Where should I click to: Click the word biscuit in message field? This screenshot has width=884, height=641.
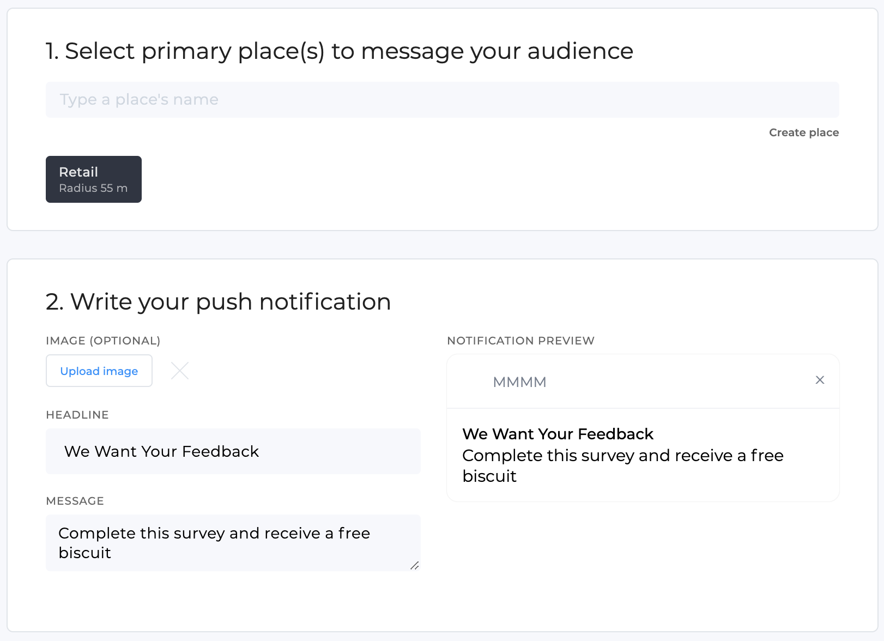click(84, 553)
